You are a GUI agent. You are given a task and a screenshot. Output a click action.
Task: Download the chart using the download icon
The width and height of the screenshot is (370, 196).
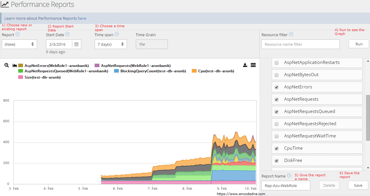point(245,65)
